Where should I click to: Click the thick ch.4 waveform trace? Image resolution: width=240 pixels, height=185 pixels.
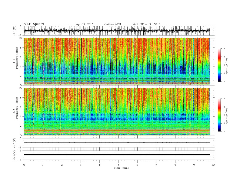[117, 155]
